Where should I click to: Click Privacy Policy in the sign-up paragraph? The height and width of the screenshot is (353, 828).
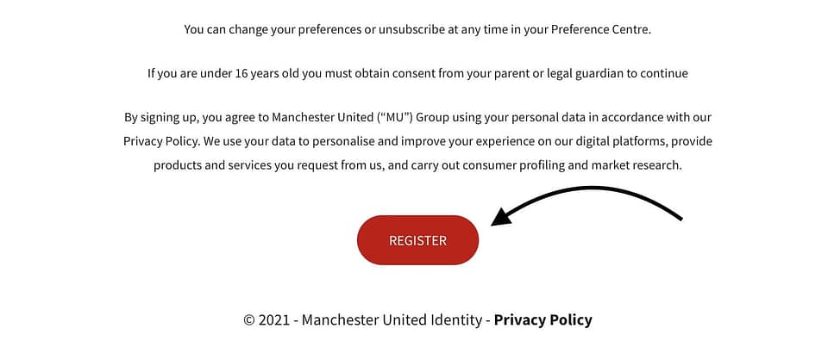click(159, 140)
